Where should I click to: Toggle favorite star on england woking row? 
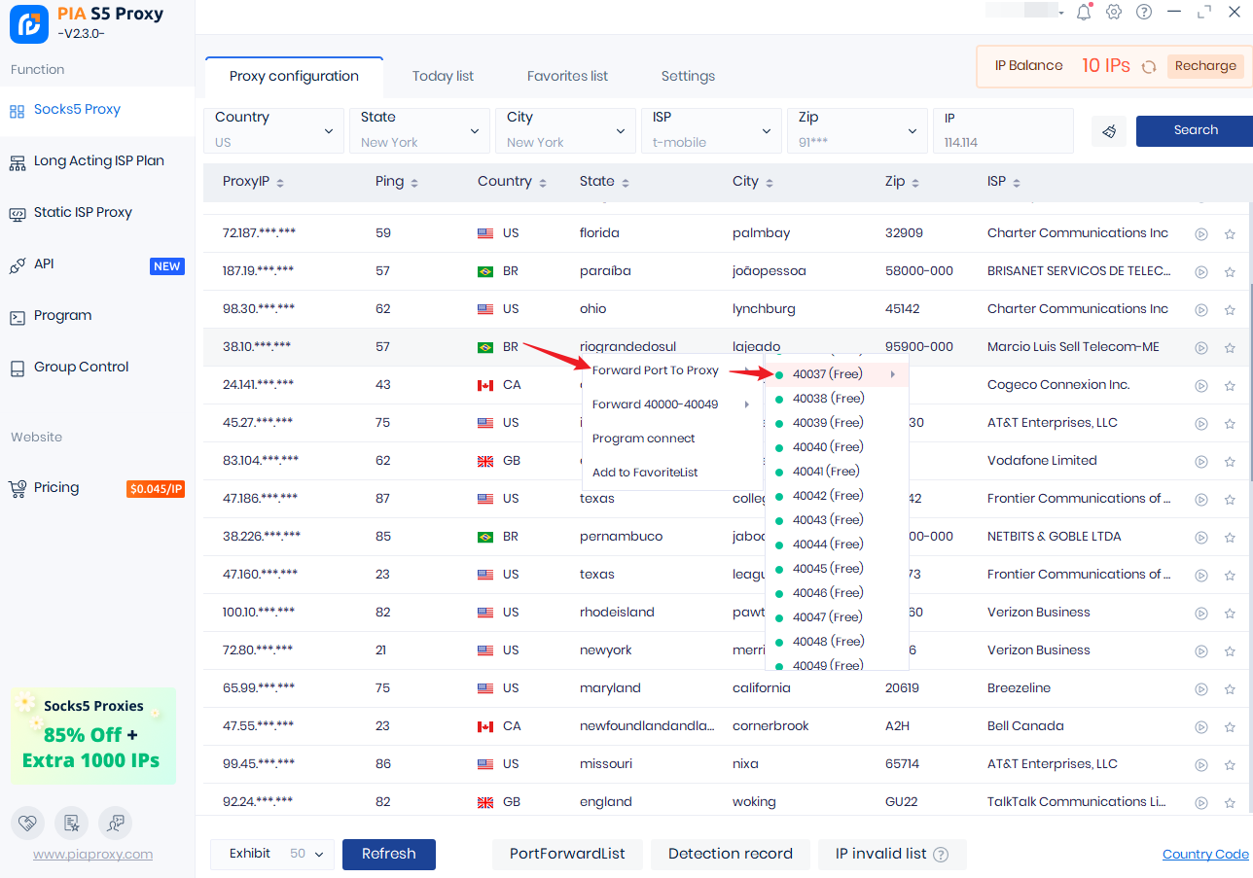pyautogui.click(x=1230, y=802)
